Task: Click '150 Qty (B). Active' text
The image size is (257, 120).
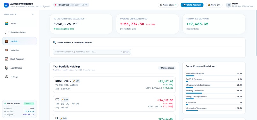Action: pos(67,104)
